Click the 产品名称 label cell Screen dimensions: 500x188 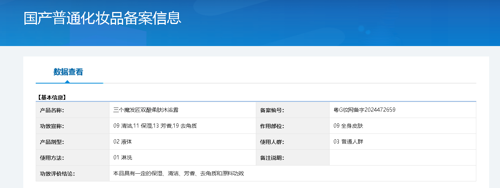(x=52, y=110)
